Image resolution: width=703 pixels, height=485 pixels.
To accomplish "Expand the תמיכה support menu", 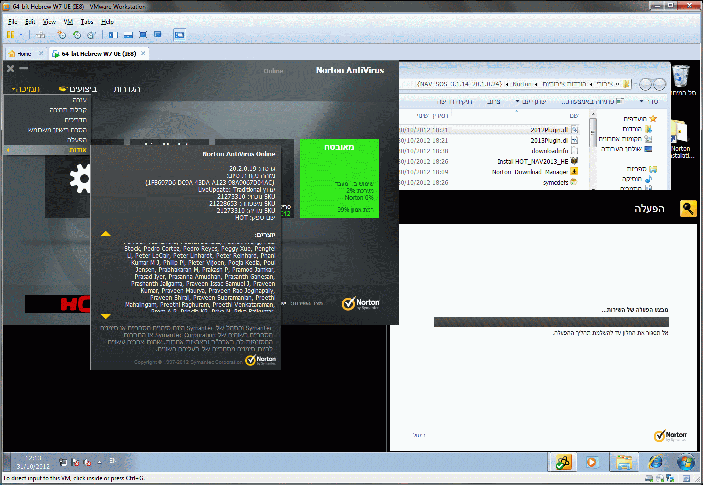I will 26,89.
